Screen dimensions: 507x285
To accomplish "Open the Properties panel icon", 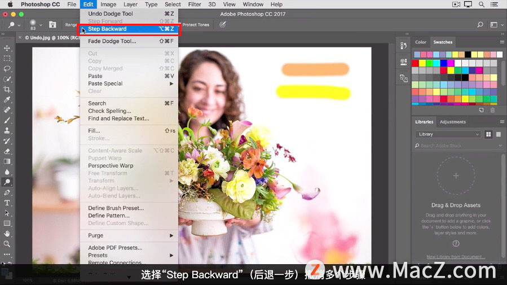I will [404, 62].
